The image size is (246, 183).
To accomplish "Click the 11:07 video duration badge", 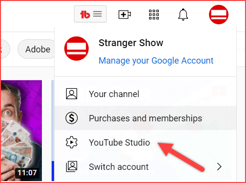I will [27, 173].
